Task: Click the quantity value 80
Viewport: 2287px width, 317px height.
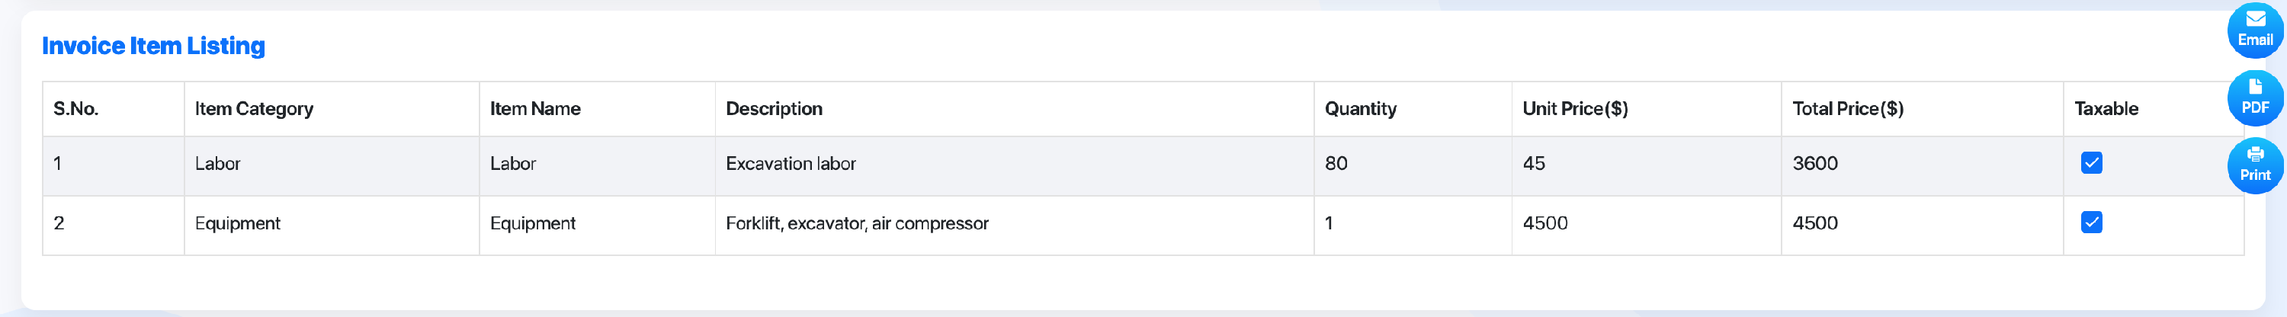Action: tap(1336, 165)
